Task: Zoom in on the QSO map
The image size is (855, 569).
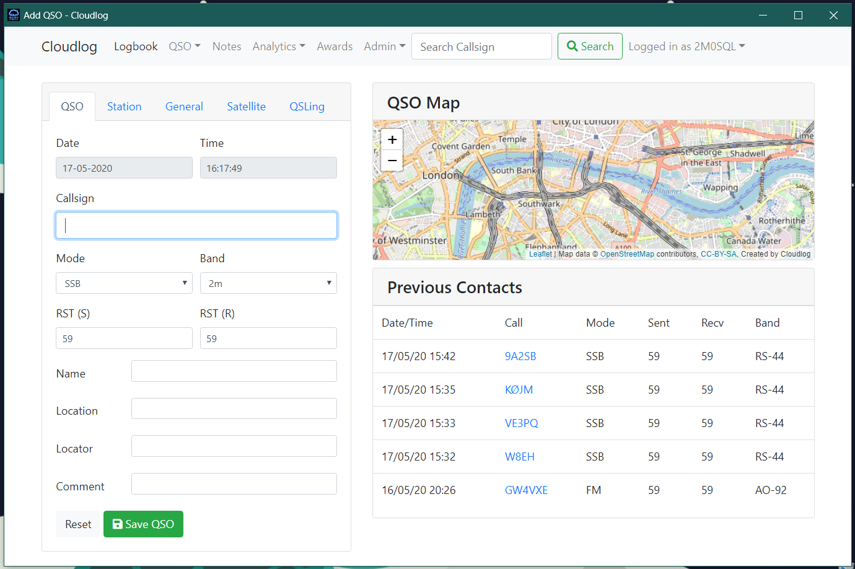Action: pos(392,139)
